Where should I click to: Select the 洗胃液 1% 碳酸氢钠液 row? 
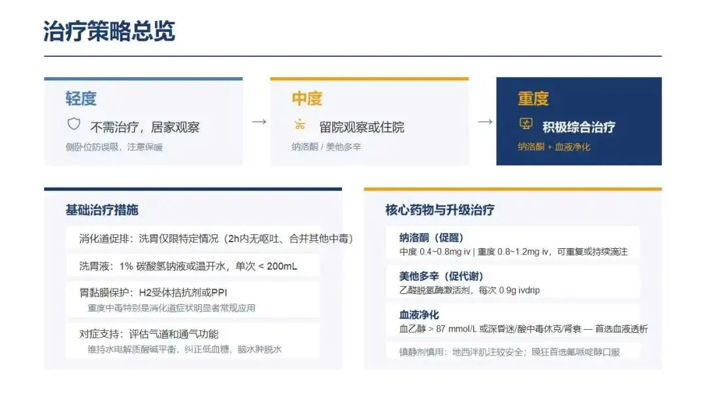[x=188, y=266]
